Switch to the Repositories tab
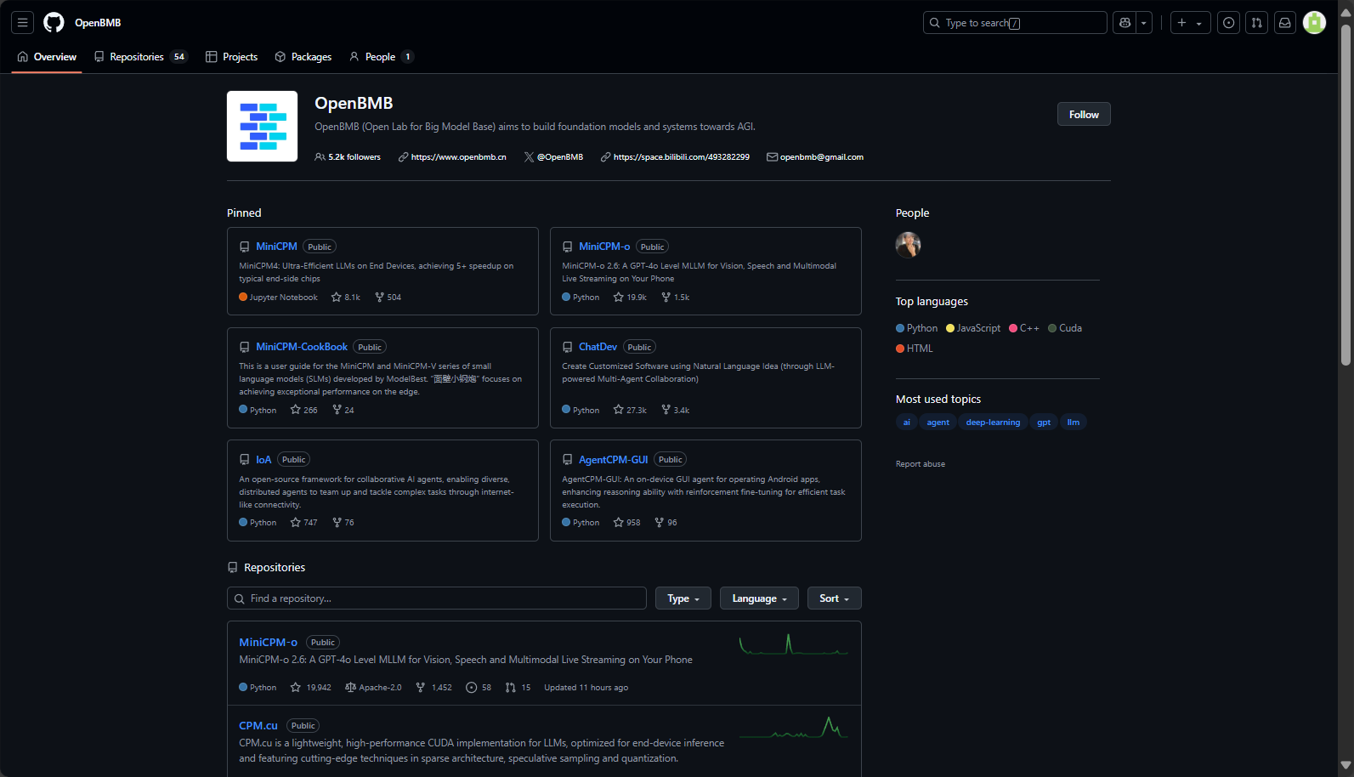Screen dimensions: 1354x777 pyautogui.click(x=141, y=57)
